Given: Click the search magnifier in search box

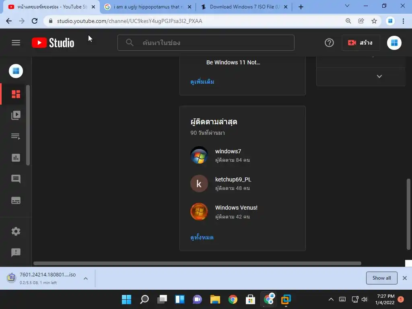Looking at the screenshot, I should tap(130, 43).
